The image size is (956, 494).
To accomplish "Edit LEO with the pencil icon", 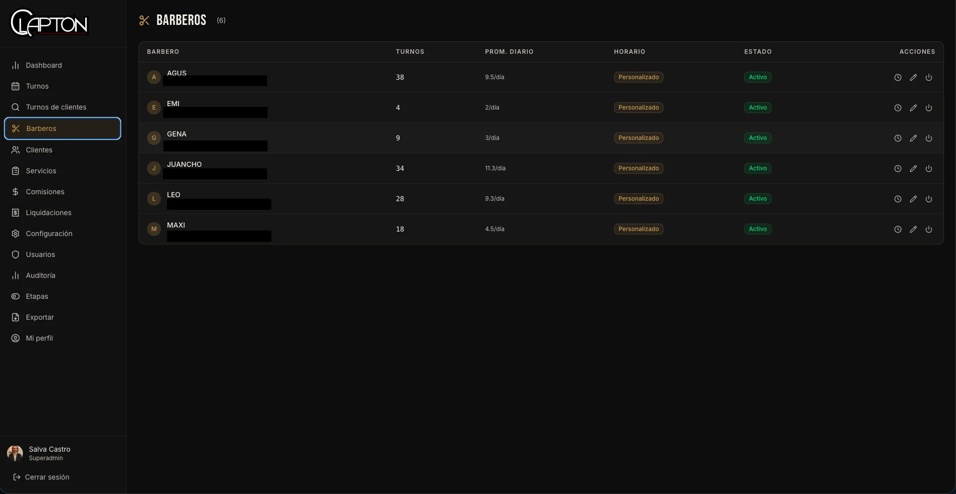I will click(x=913, y=199).
